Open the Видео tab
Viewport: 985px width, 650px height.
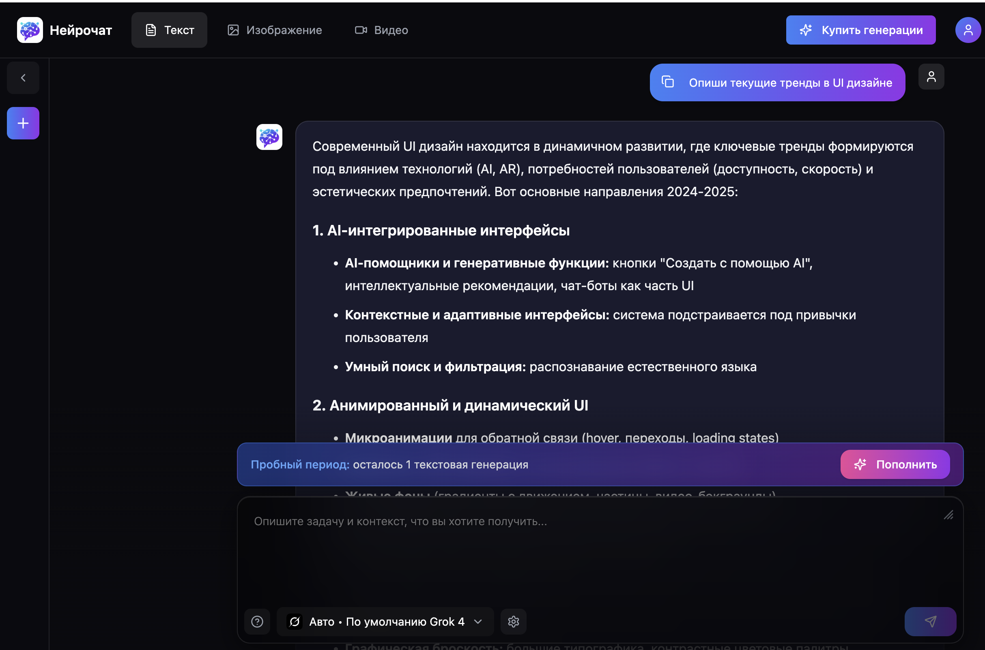(x=381, y=30)
